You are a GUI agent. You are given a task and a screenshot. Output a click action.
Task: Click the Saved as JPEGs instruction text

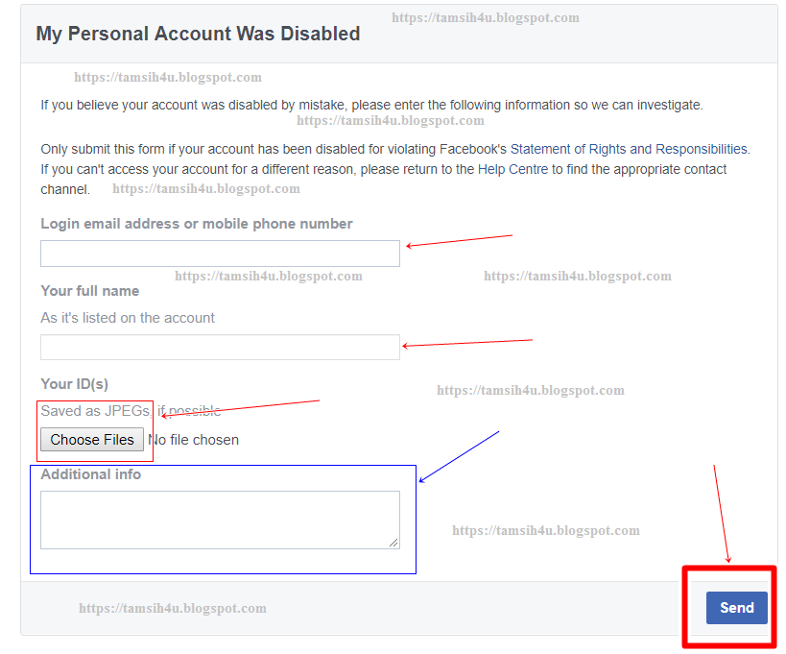[130, 410]
